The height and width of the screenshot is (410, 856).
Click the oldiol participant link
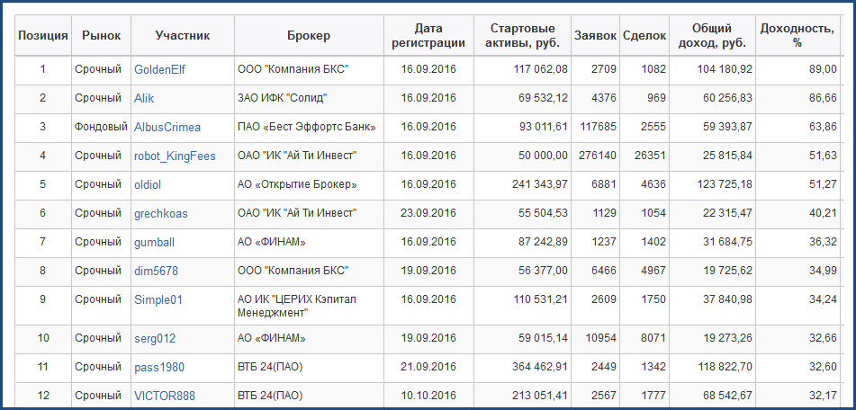pyautogui.click(x=149, y=185)
